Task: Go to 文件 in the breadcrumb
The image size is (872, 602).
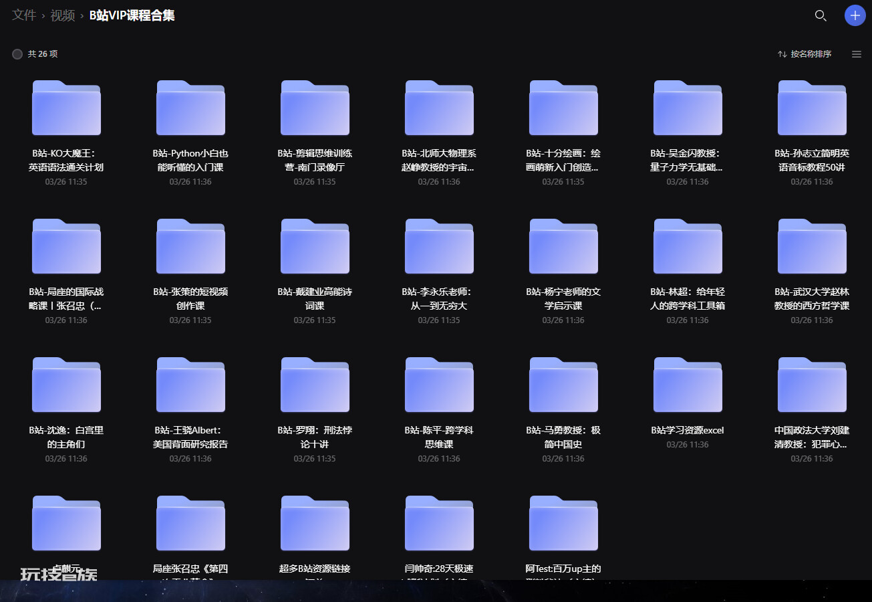Action: (24, 15)
